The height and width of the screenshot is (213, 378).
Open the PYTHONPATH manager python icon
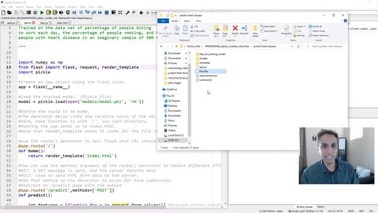(x=134, y=12)
